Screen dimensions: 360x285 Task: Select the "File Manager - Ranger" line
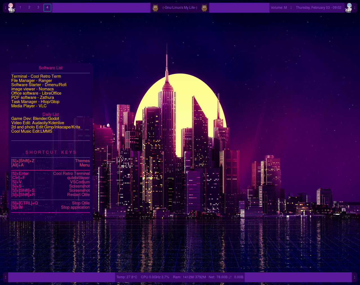31,81
